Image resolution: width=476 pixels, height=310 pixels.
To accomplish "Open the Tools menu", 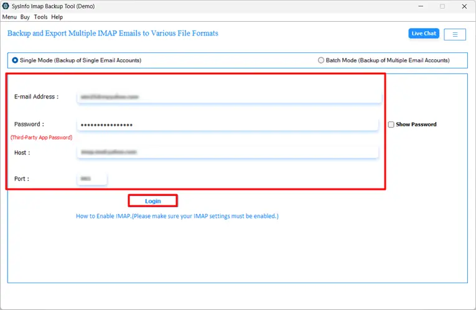I will (x=40, y=17).
